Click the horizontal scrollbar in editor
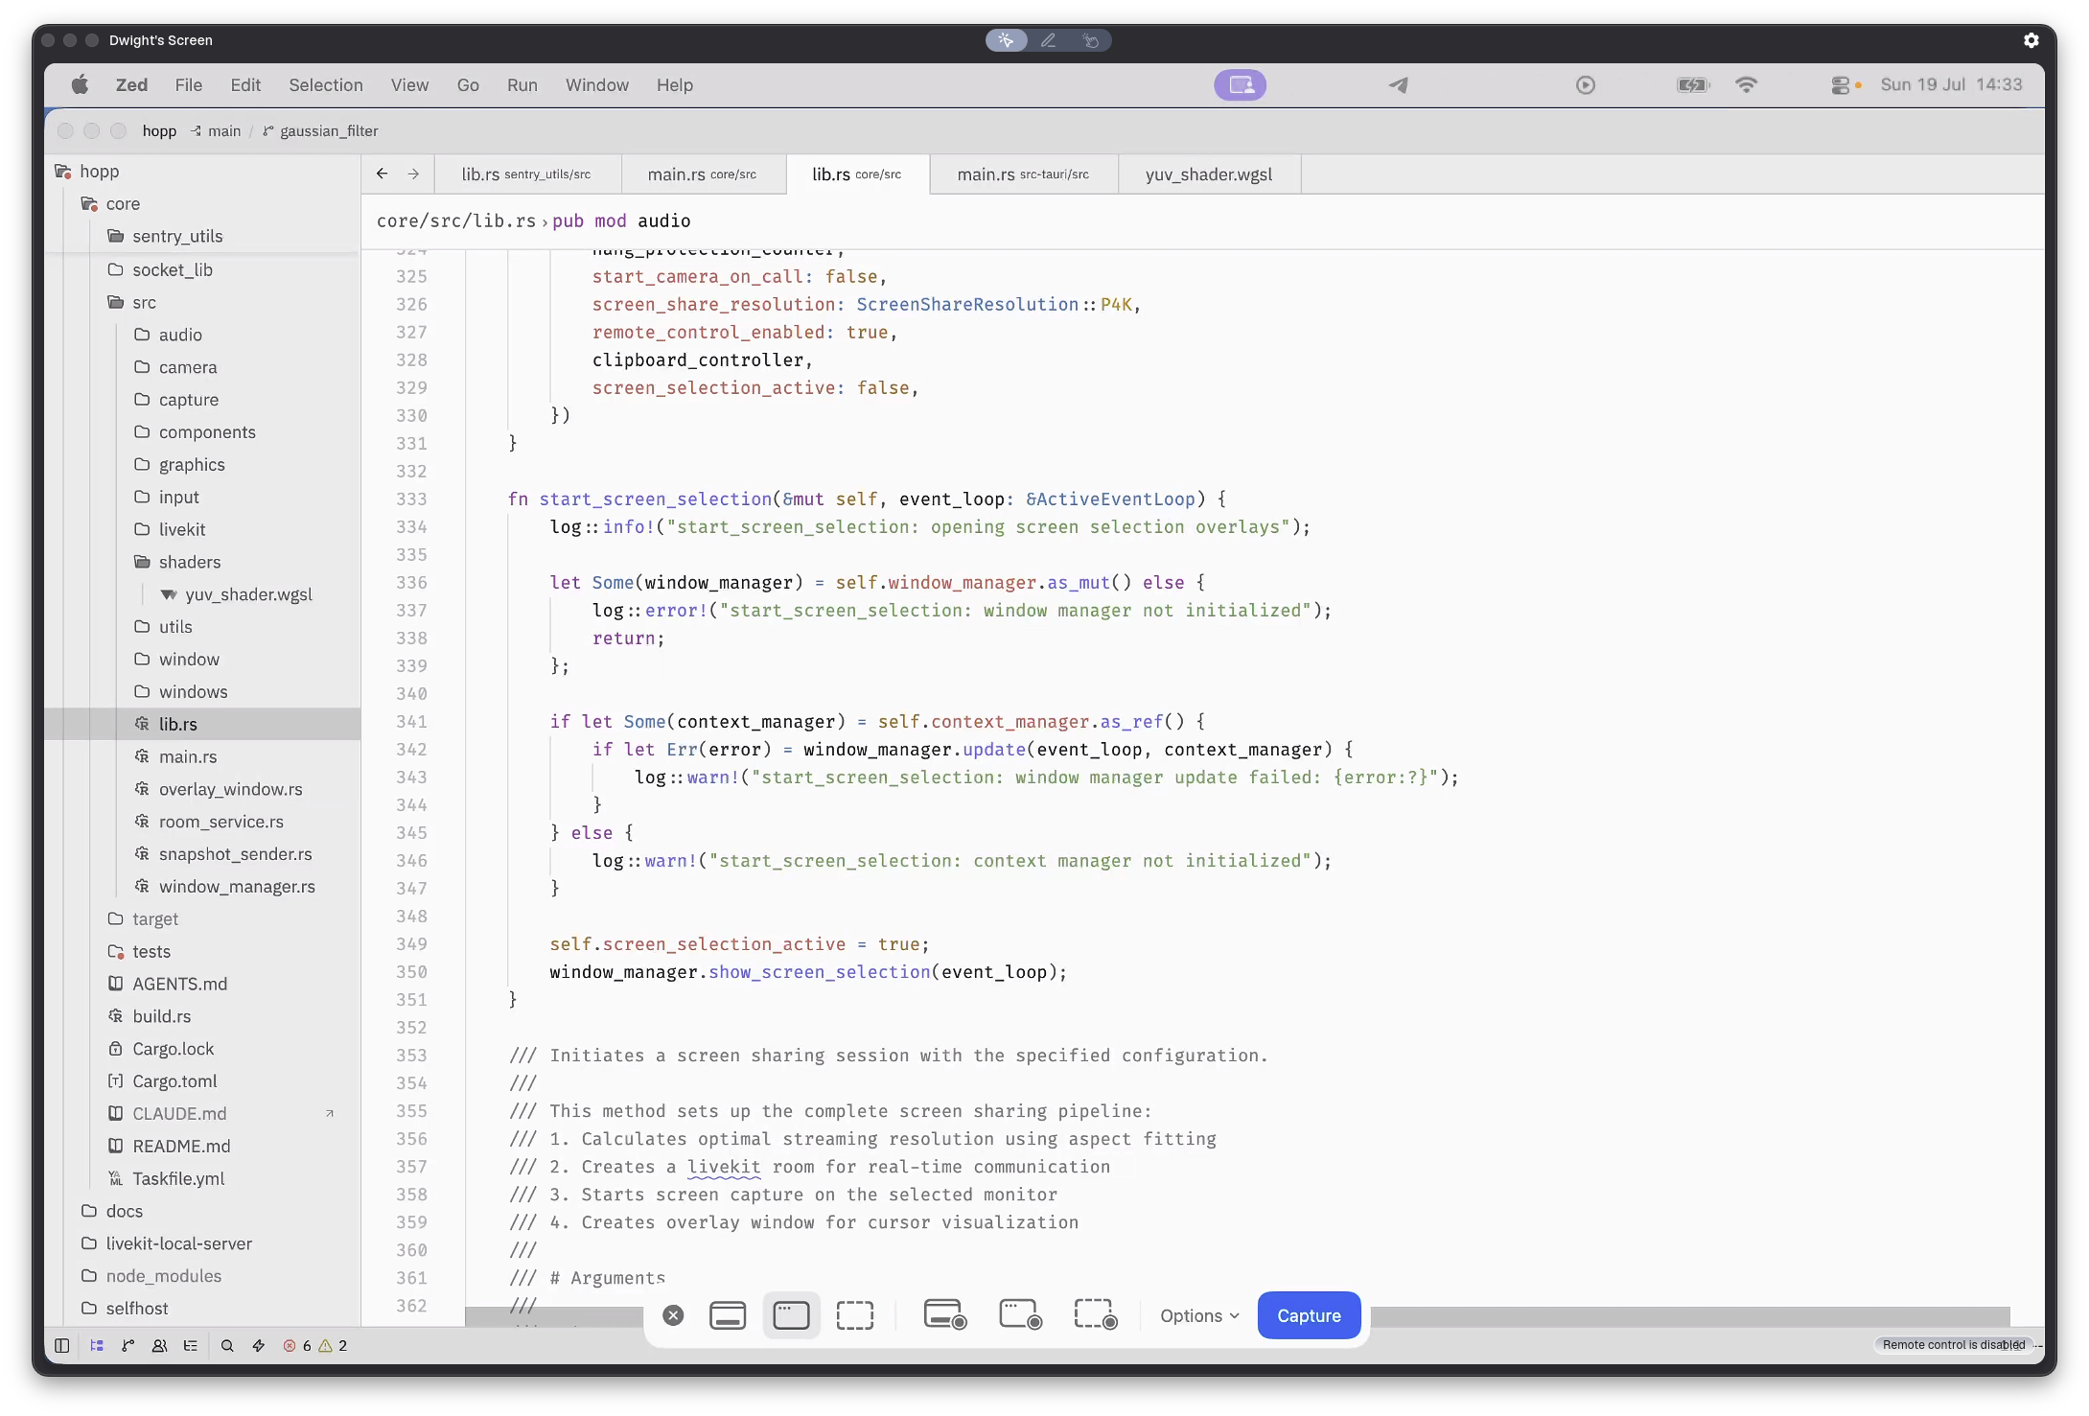This screenshot has height=1416, width=2089. 1237,1316
